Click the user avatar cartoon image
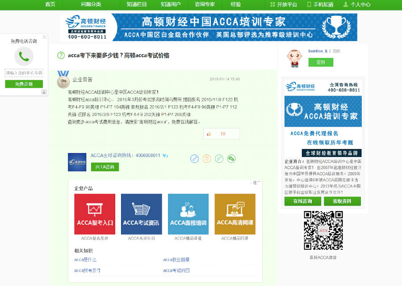Screen dimensions: 402x286 pos(294,58)
